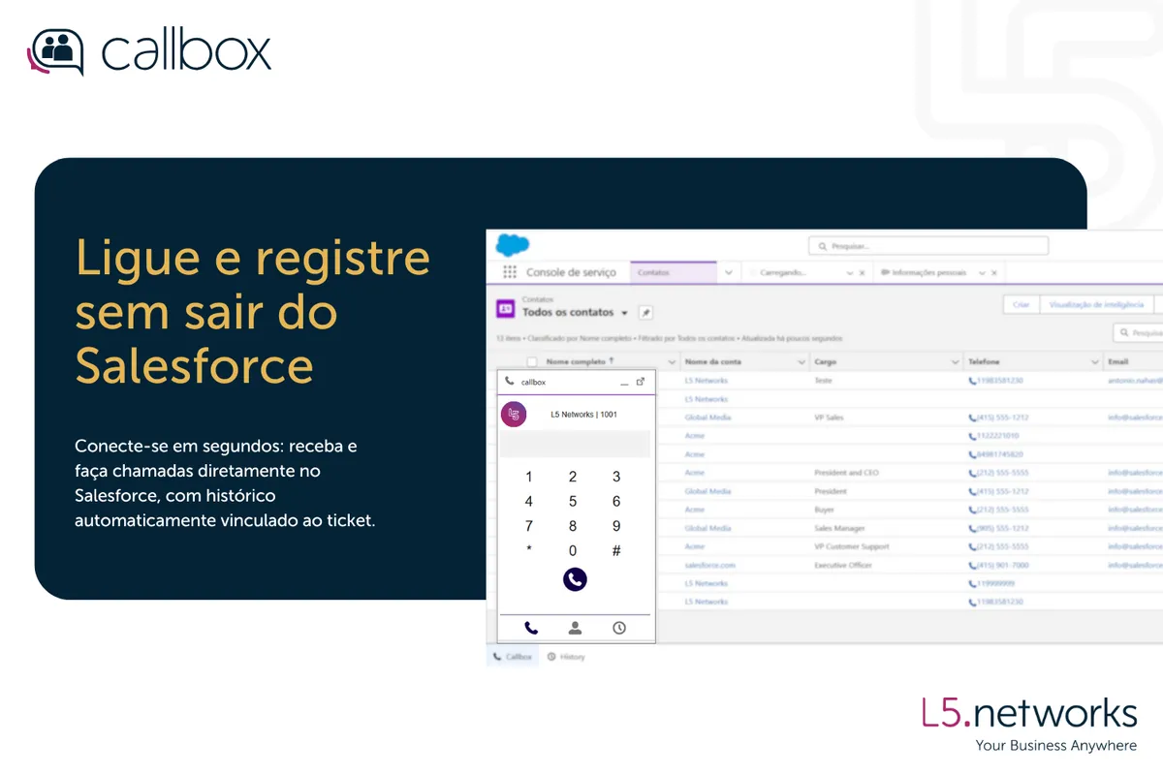Dial digit 4 on callbox keypad
Viewport: 1163px width, 775px height.
pyautogui.click(x=529, y=502)
